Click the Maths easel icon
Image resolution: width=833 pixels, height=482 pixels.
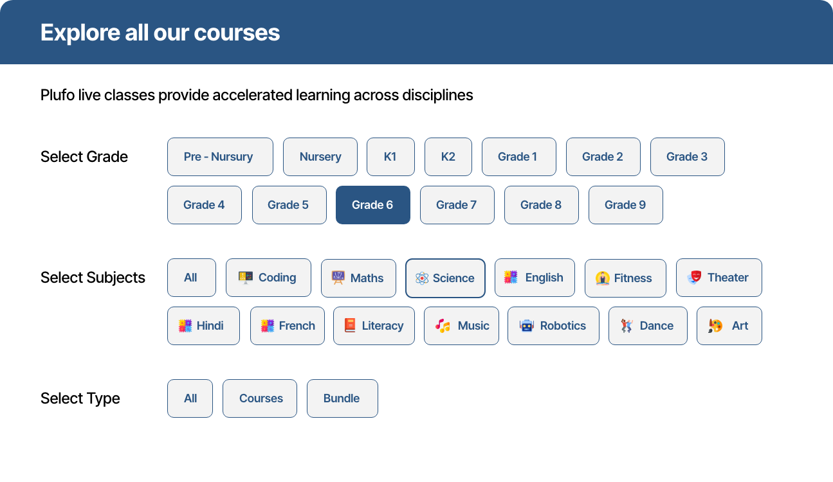tap(338, 278)
